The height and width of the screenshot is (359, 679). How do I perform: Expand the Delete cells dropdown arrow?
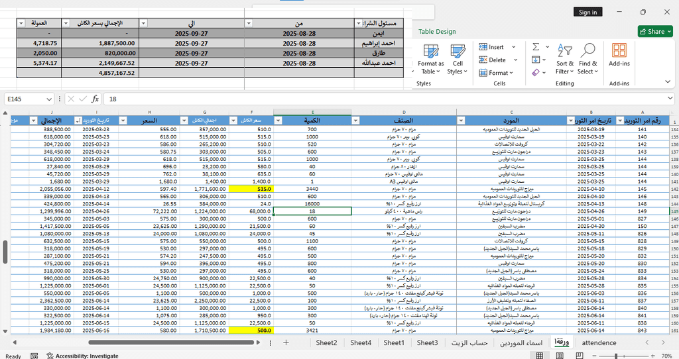510,60
